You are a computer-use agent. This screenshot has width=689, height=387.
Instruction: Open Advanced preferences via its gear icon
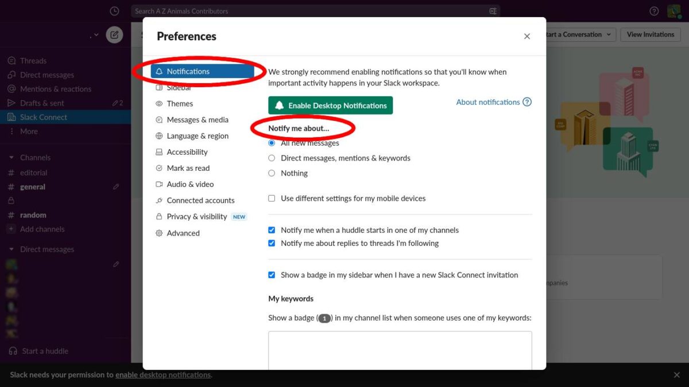[159, 233]
